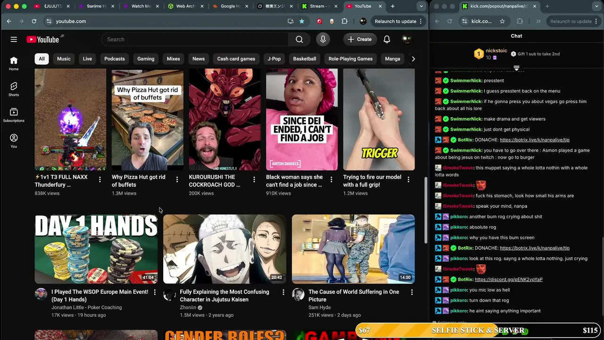Open options for World Suffering video
This screenshot has height=340, width=604.
tap(411, 292)
